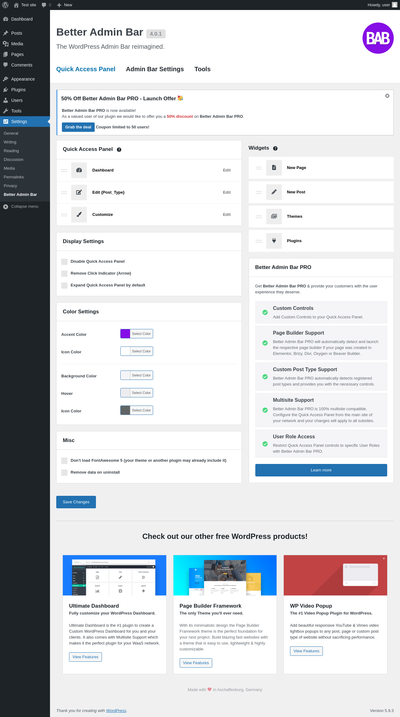Click Coupon limited to 50 users! text
Viewport: 400px width, 717px height.
click(x=122, y=127)
